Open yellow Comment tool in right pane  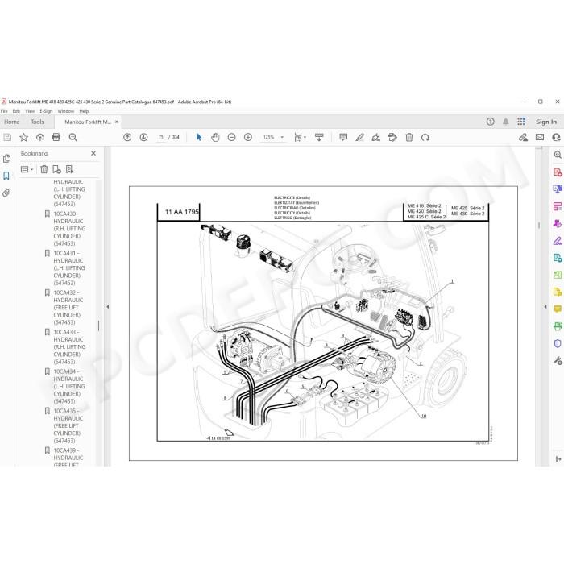coord(558,309)
